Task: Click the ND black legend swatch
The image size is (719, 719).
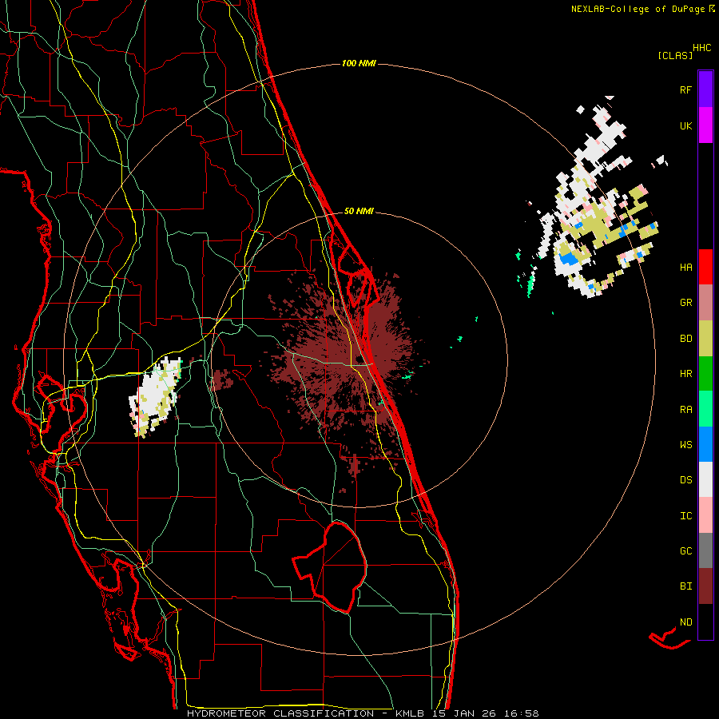Action: [705, 622]
